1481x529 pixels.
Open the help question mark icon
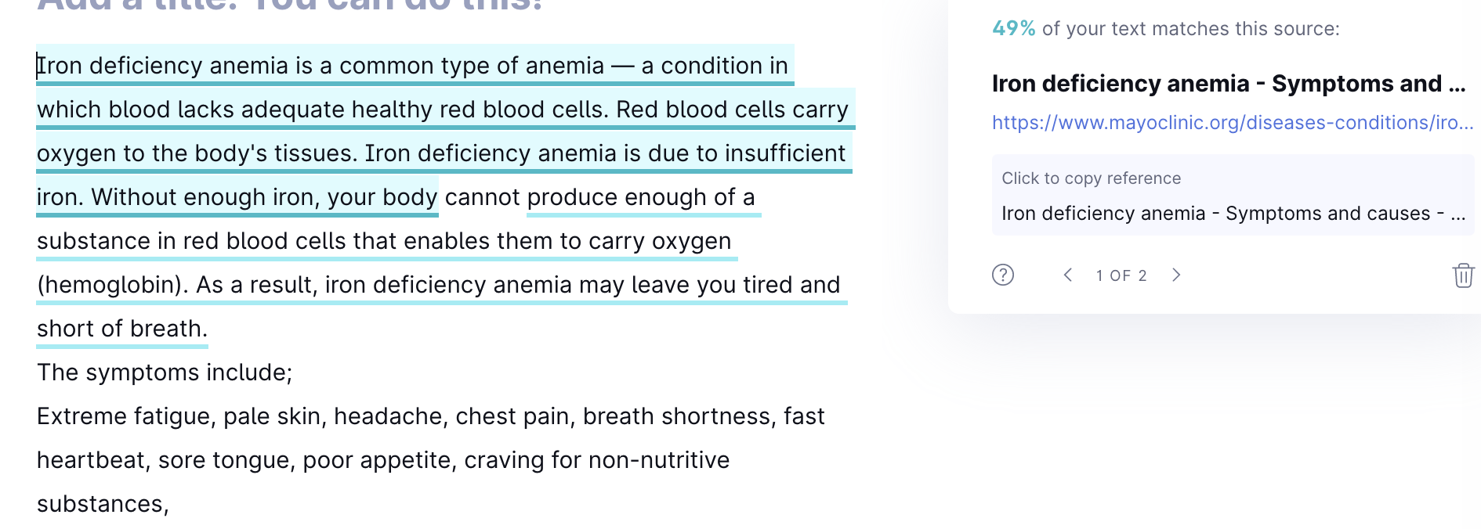click(1002, 275)
